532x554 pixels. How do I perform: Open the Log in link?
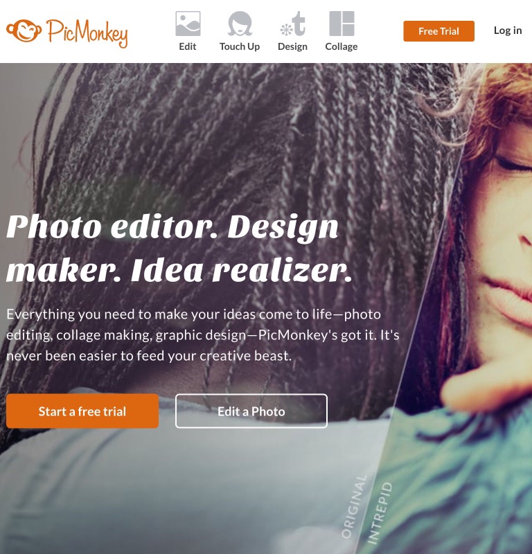508,30
